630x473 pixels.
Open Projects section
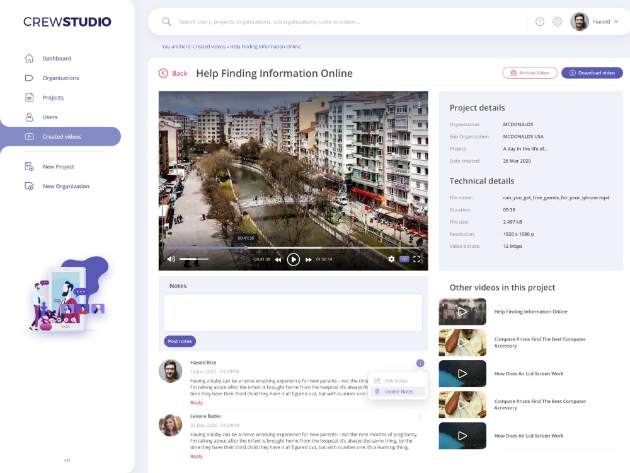tap(53, 97)
